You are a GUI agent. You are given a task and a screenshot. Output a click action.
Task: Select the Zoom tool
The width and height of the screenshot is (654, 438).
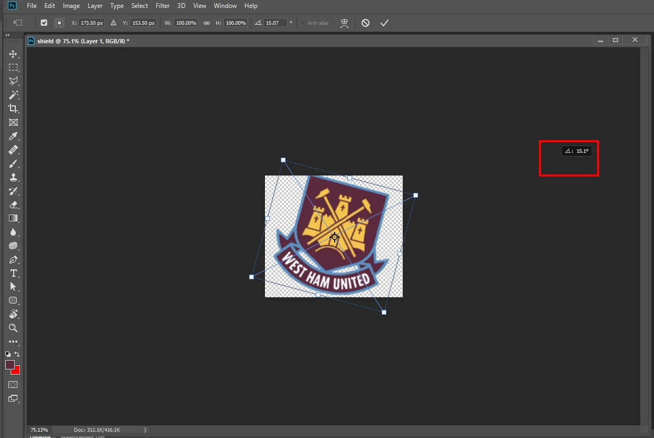(x=13, y=328)
